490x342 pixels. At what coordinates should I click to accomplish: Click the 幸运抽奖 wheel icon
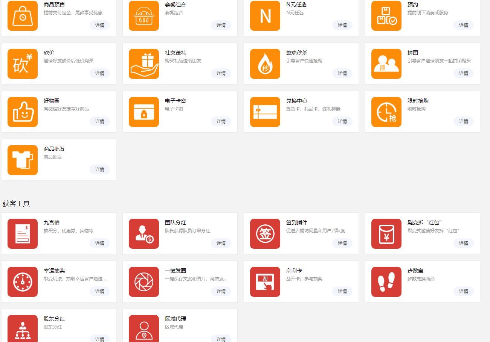click(x=23, y=282)
